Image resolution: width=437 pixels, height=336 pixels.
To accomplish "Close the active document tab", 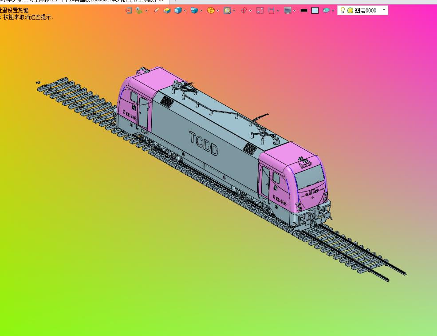I will pos(161,1).
